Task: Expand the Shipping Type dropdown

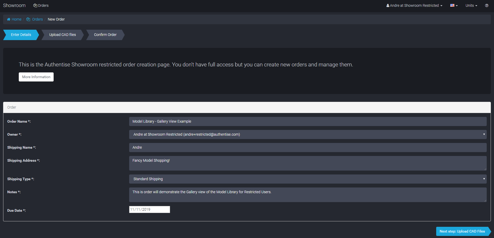Action: pos(308,179)
